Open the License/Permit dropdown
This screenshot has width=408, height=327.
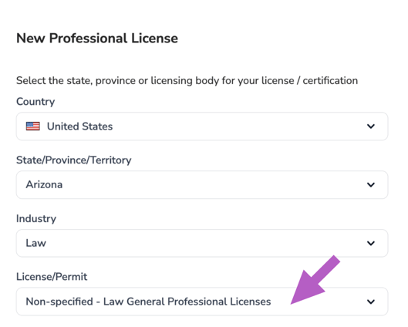(202, 302)
